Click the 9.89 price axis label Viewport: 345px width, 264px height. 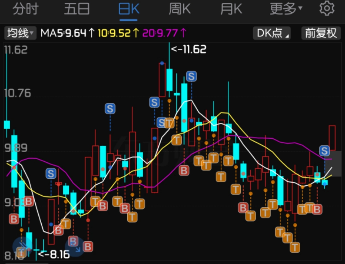(16, 148)
